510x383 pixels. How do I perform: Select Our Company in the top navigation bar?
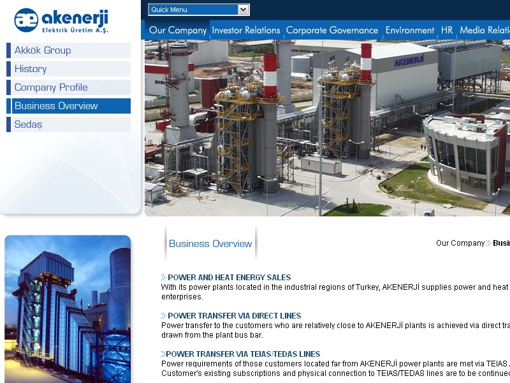178,30
